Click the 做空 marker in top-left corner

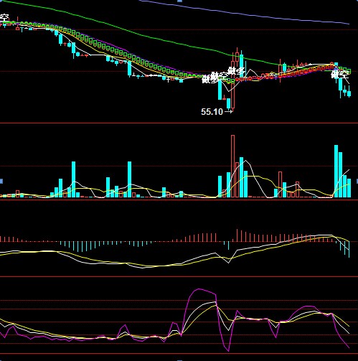pos(4,18)
